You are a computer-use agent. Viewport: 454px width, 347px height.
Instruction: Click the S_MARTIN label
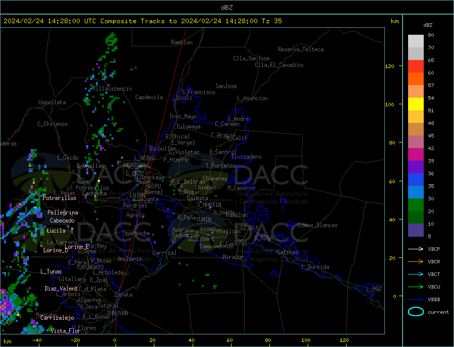[x=209, y=205]
